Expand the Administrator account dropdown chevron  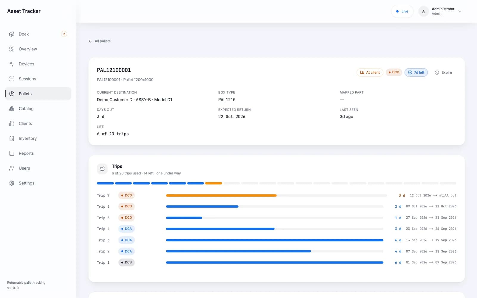click(460, 11)
